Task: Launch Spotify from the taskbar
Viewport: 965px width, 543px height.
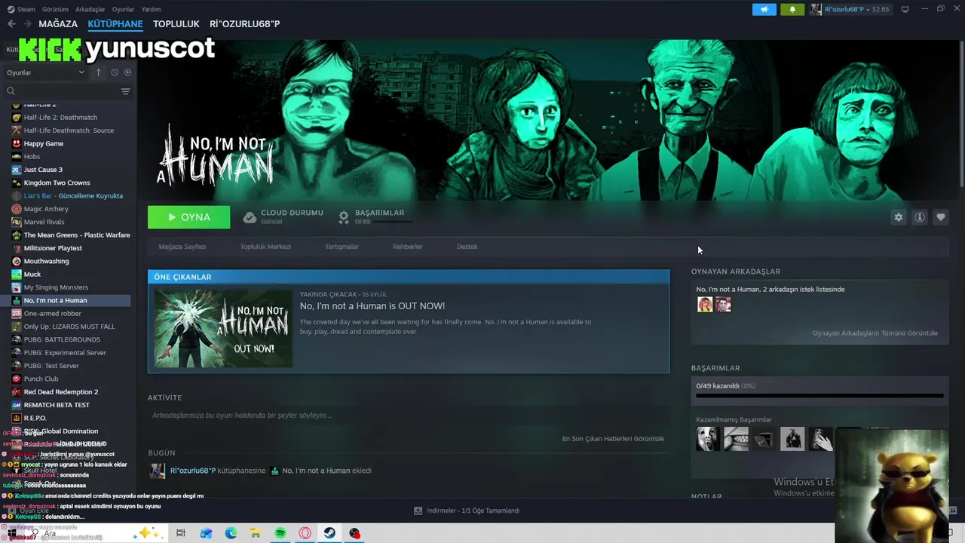Action: [280, 533]
